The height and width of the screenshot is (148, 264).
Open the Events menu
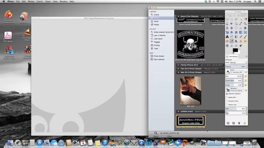coord(40,1)
